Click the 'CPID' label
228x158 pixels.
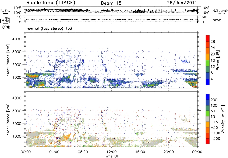tap(6, 27)
